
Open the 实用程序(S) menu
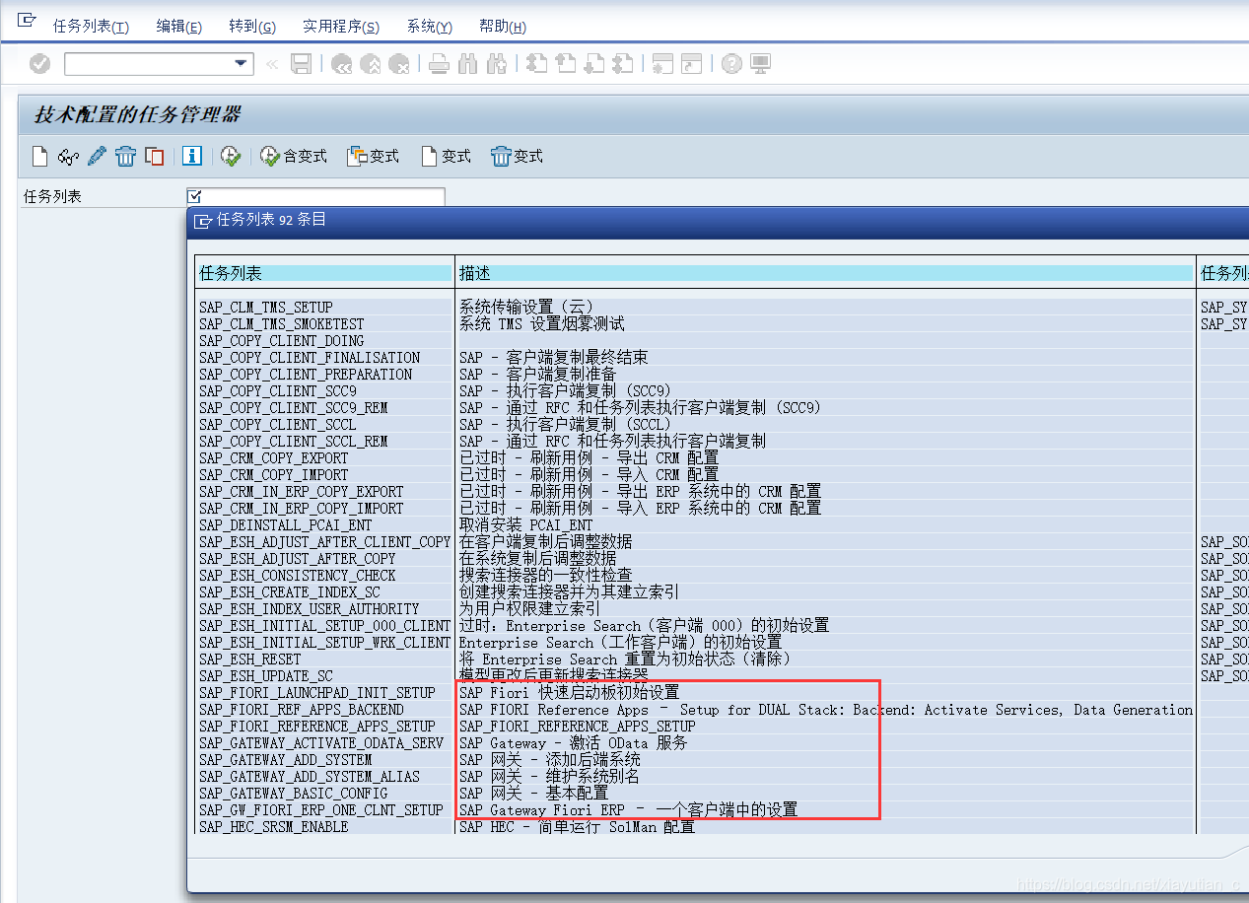[x=341, y=27]
